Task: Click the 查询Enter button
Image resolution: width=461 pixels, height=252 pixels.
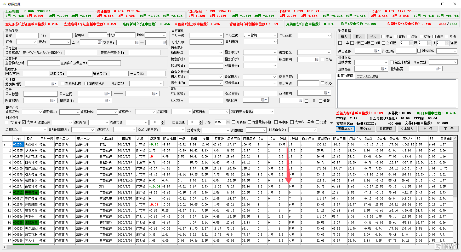Action: coord(345,129)
